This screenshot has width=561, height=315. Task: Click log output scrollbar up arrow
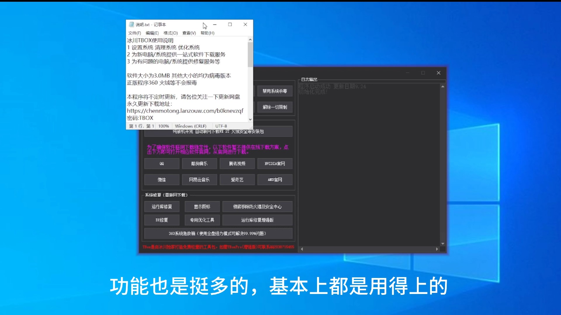tap(443, 87)
